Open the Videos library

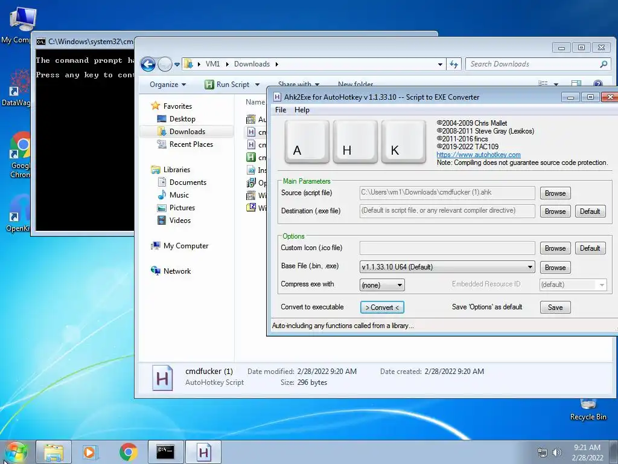click(180, 220)
